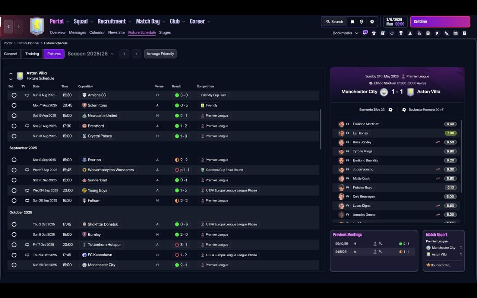Open the Newcastle United opposition link
The width and height of the screenshot is (477, 298).
99,116
